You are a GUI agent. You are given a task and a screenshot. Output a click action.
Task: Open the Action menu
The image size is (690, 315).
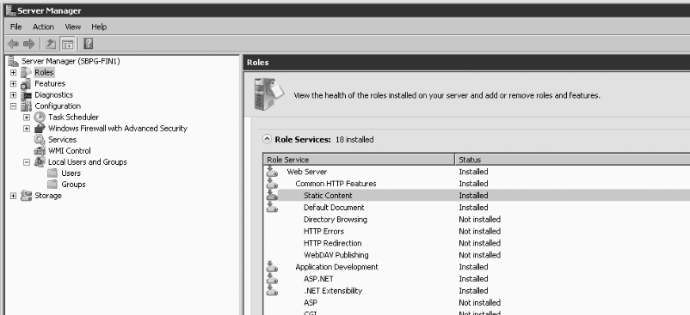click(43, 27)
